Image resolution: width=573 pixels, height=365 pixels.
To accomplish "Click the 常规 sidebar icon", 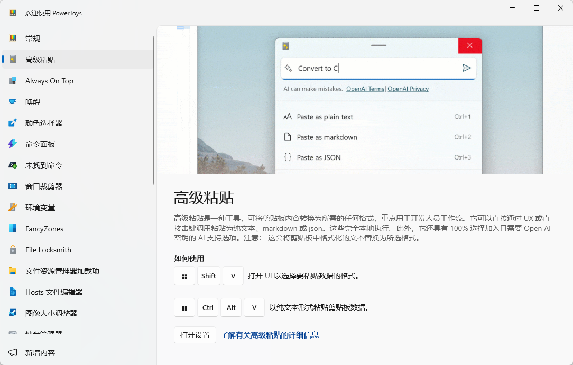I will click(x=13, y=38).
